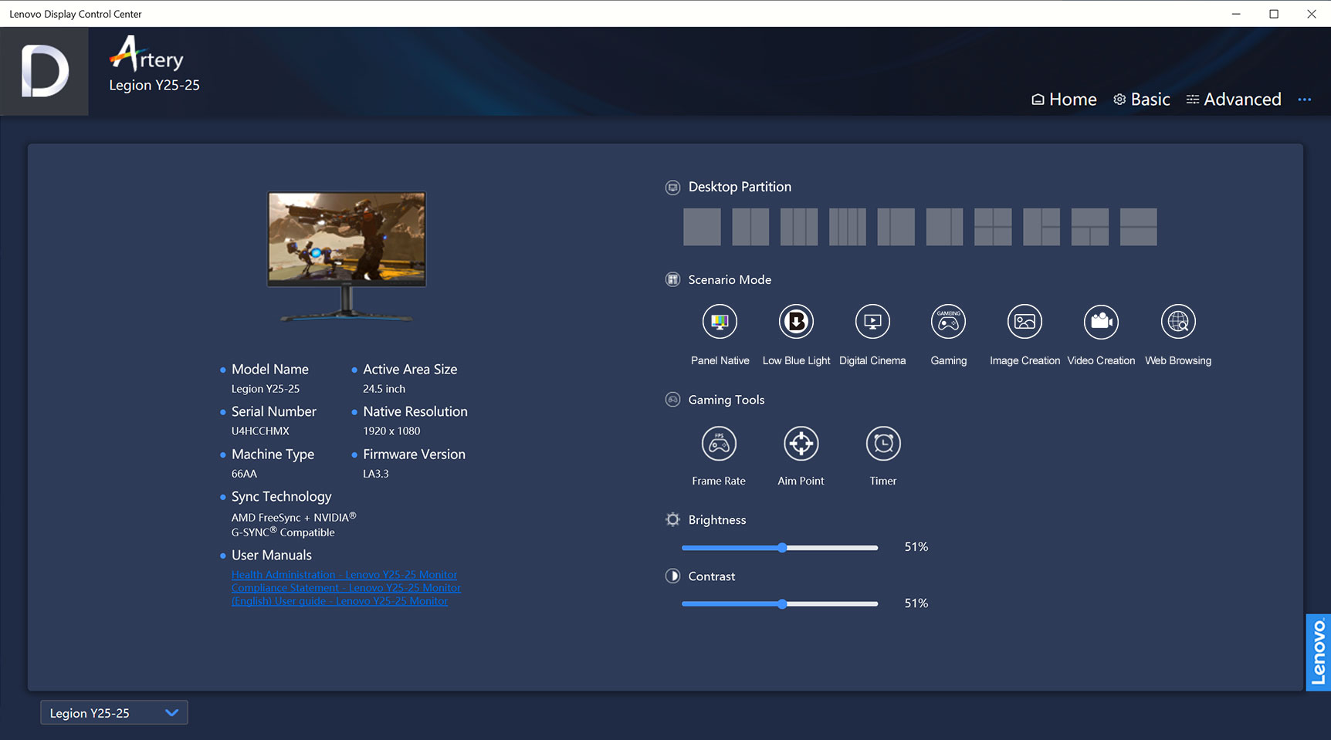The width and height of the screenshot is (1331, 740).
Task: Enable Web Browsing scenario mode
Action: (x=1177, y=321)
